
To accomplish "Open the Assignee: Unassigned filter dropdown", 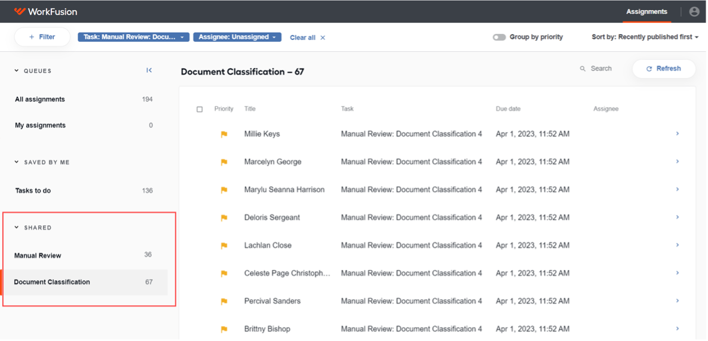I will 237,37.
